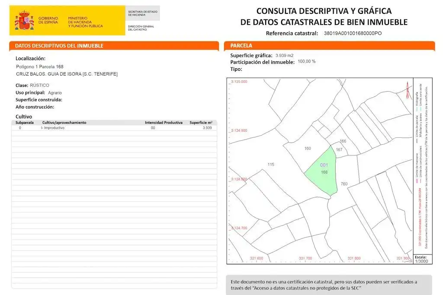The width and height of the screenshot is (443, 295).
Task: Click title line 'CONSULTA DESCRIPTIVA Y GRÁFICA'
Action: coord(324,11)
